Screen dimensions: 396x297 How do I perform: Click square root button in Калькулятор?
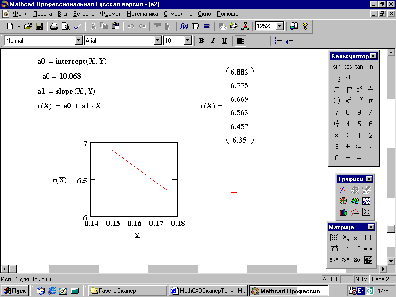point(337,90)
